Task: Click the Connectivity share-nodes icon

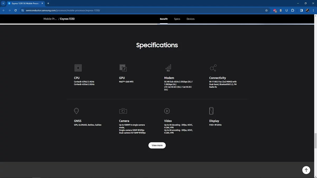Action: [x=213, y=68]
